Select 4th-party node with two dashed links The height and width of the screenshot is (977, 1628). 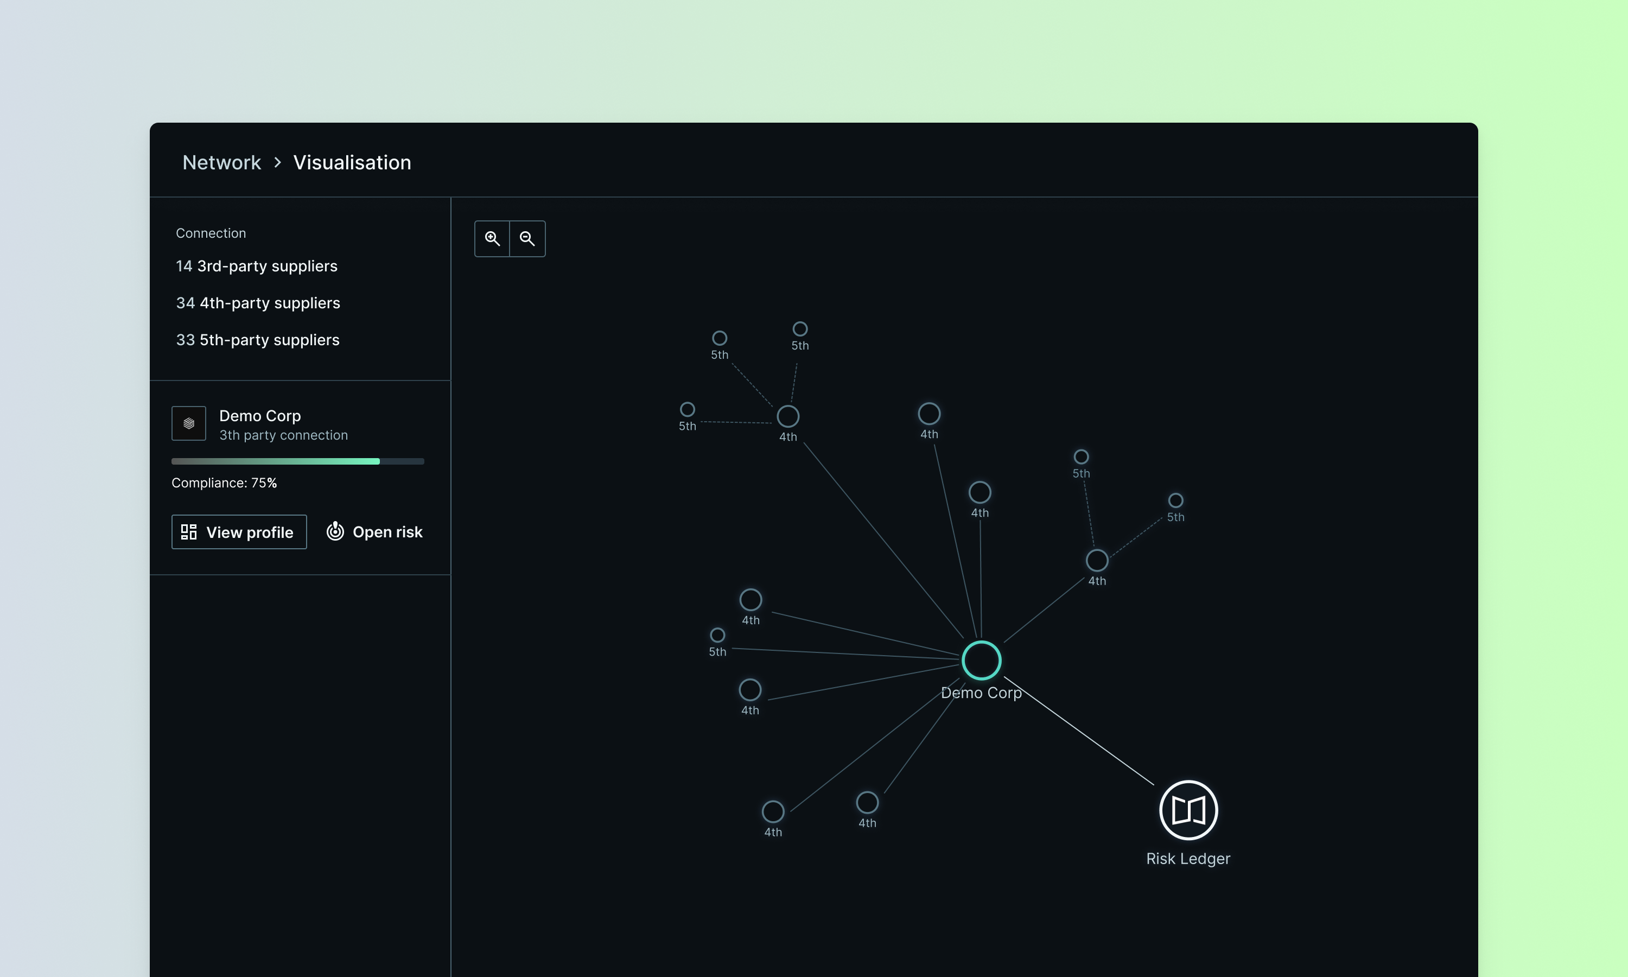pyautogui.click(x=1096, y=560)
